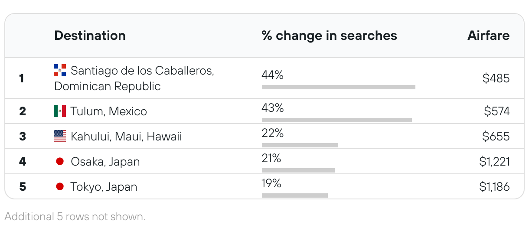Click the US flag beside Kahului
The image size is (529, 228).
[60, 137]
